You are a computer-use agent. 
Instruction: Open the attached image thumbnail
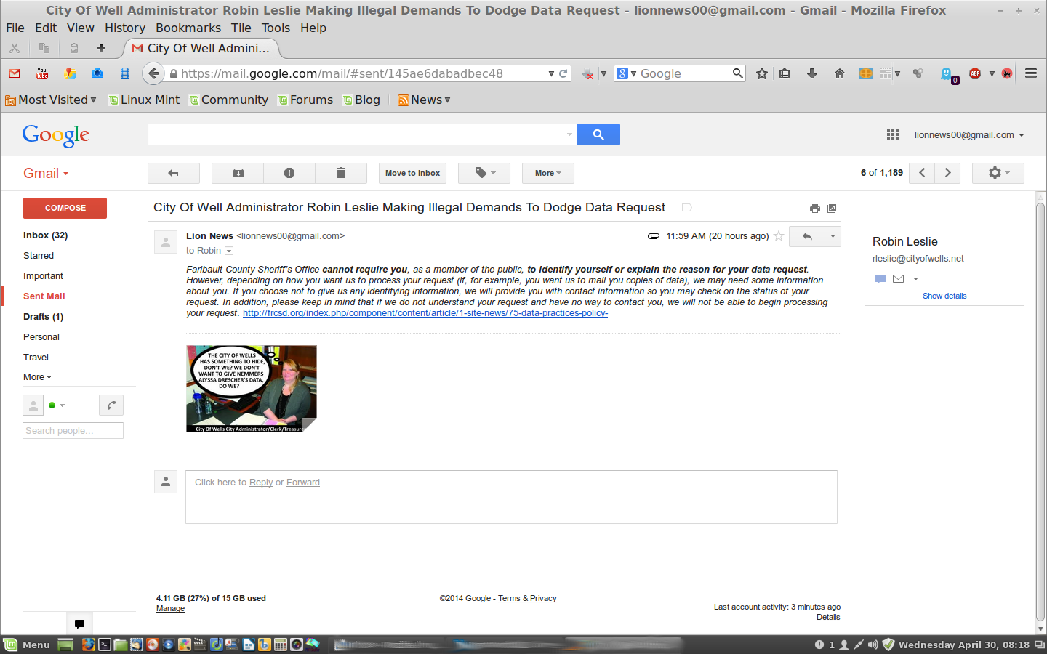click(x=252, y=389)
